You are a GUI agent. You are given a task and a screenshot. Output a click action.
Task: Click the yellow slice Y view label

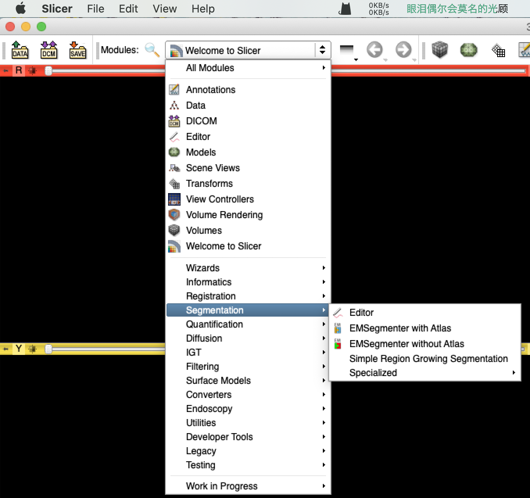tap(19, 349)
